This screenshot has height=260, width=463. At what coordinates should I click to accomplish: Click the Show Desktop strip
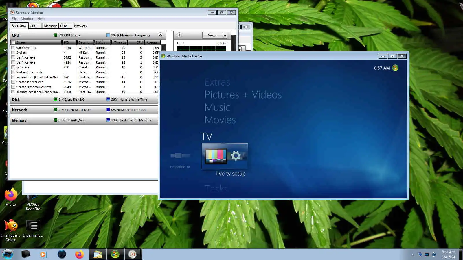[461, 255]
